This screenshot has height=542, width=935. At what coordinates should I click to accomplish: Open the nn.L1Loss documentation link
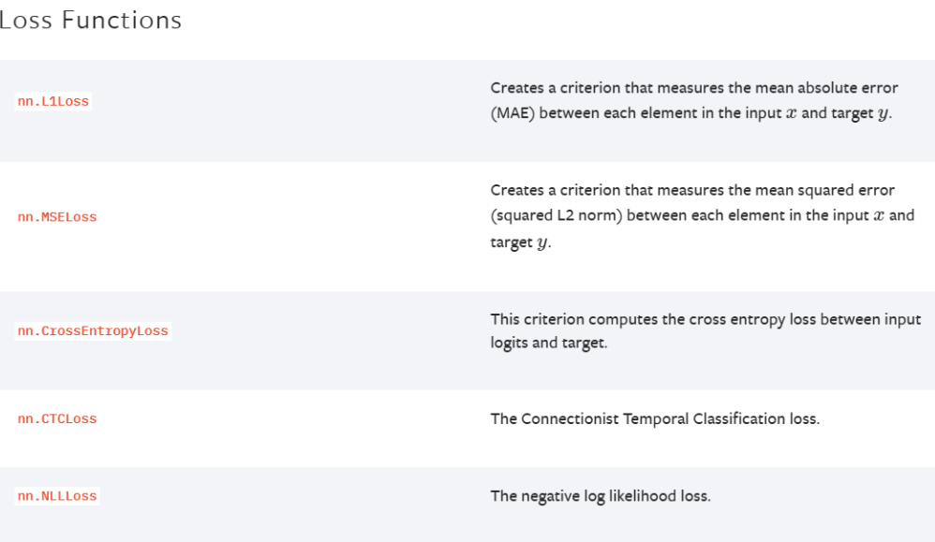click(x=53, y=101)
